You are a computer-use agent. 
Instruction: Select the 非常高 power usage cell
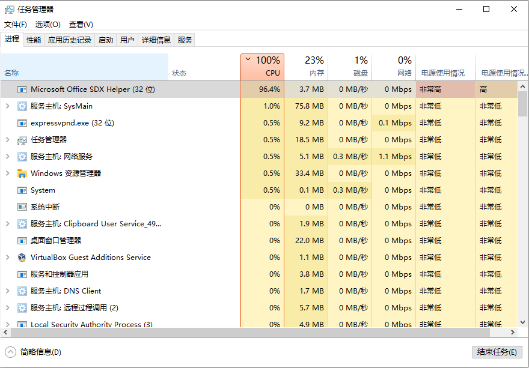(445, 89)
